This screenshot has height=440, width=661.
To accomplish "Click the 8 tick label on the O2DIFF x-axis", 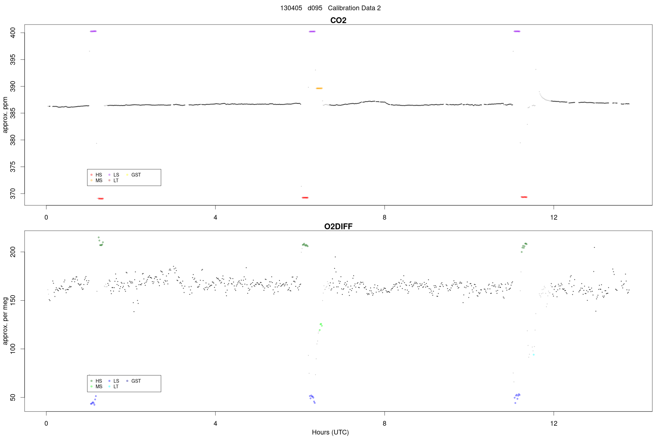I will click(384, 423).
